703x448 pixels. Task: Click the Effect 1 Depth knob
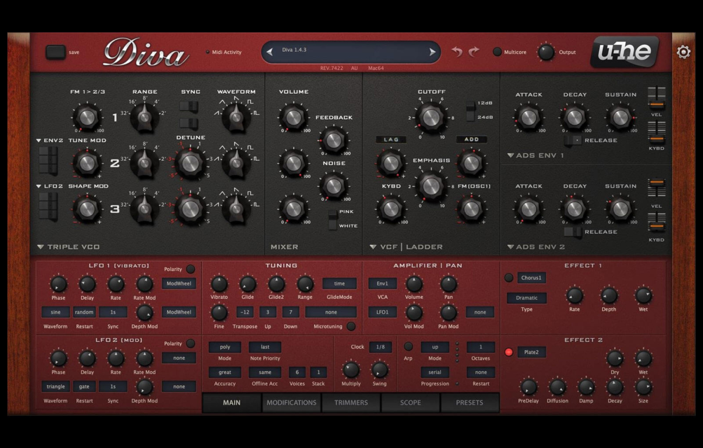(x=609, y=295)
